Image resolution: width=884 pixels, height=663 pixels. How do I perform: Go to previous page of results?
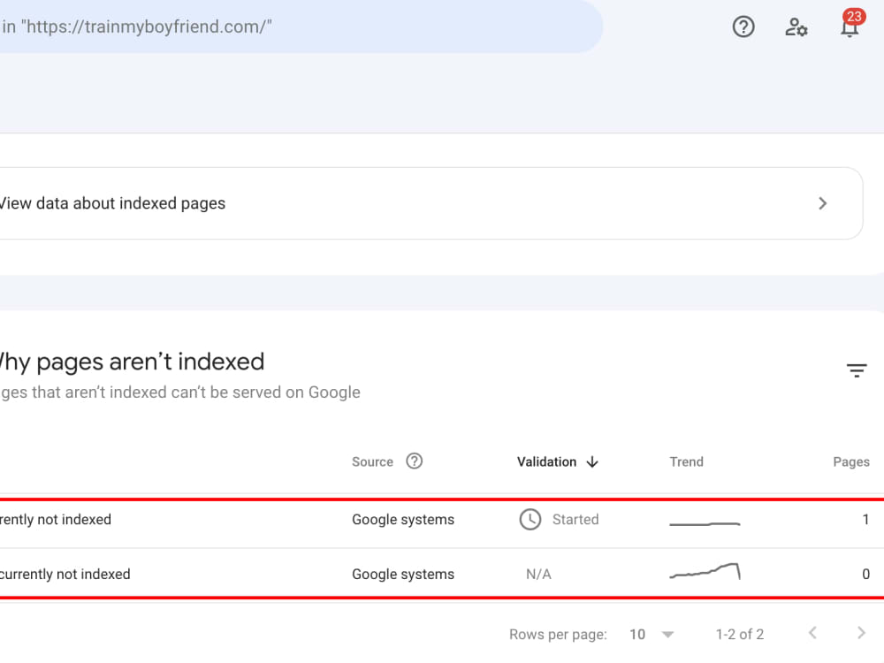coord(812,633)
